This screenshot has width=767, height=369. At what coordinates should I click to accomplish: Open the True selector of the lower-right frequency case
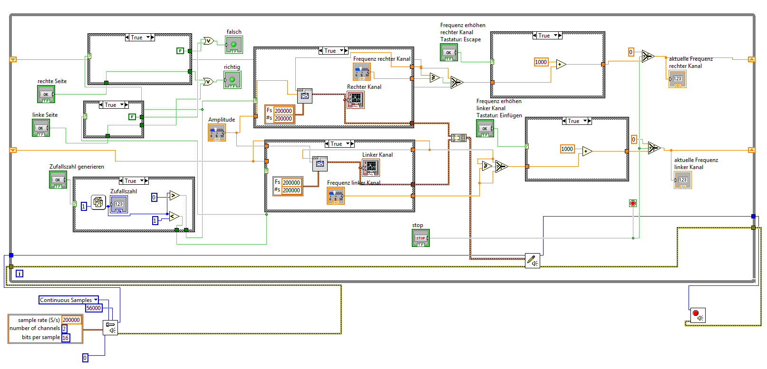pos(577,121)
